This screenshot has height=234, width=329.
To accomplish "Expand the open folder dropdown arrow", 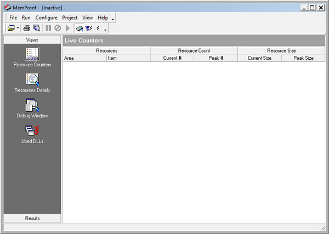I will (x=18, y=28).
